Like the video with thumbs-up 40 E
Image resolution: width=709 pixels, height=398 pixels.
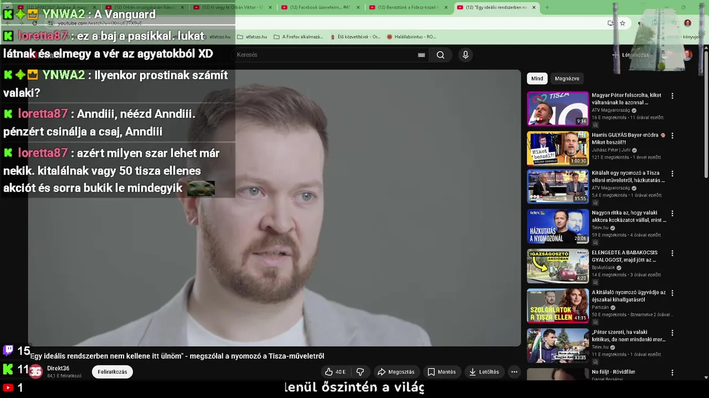click(335, 372)
